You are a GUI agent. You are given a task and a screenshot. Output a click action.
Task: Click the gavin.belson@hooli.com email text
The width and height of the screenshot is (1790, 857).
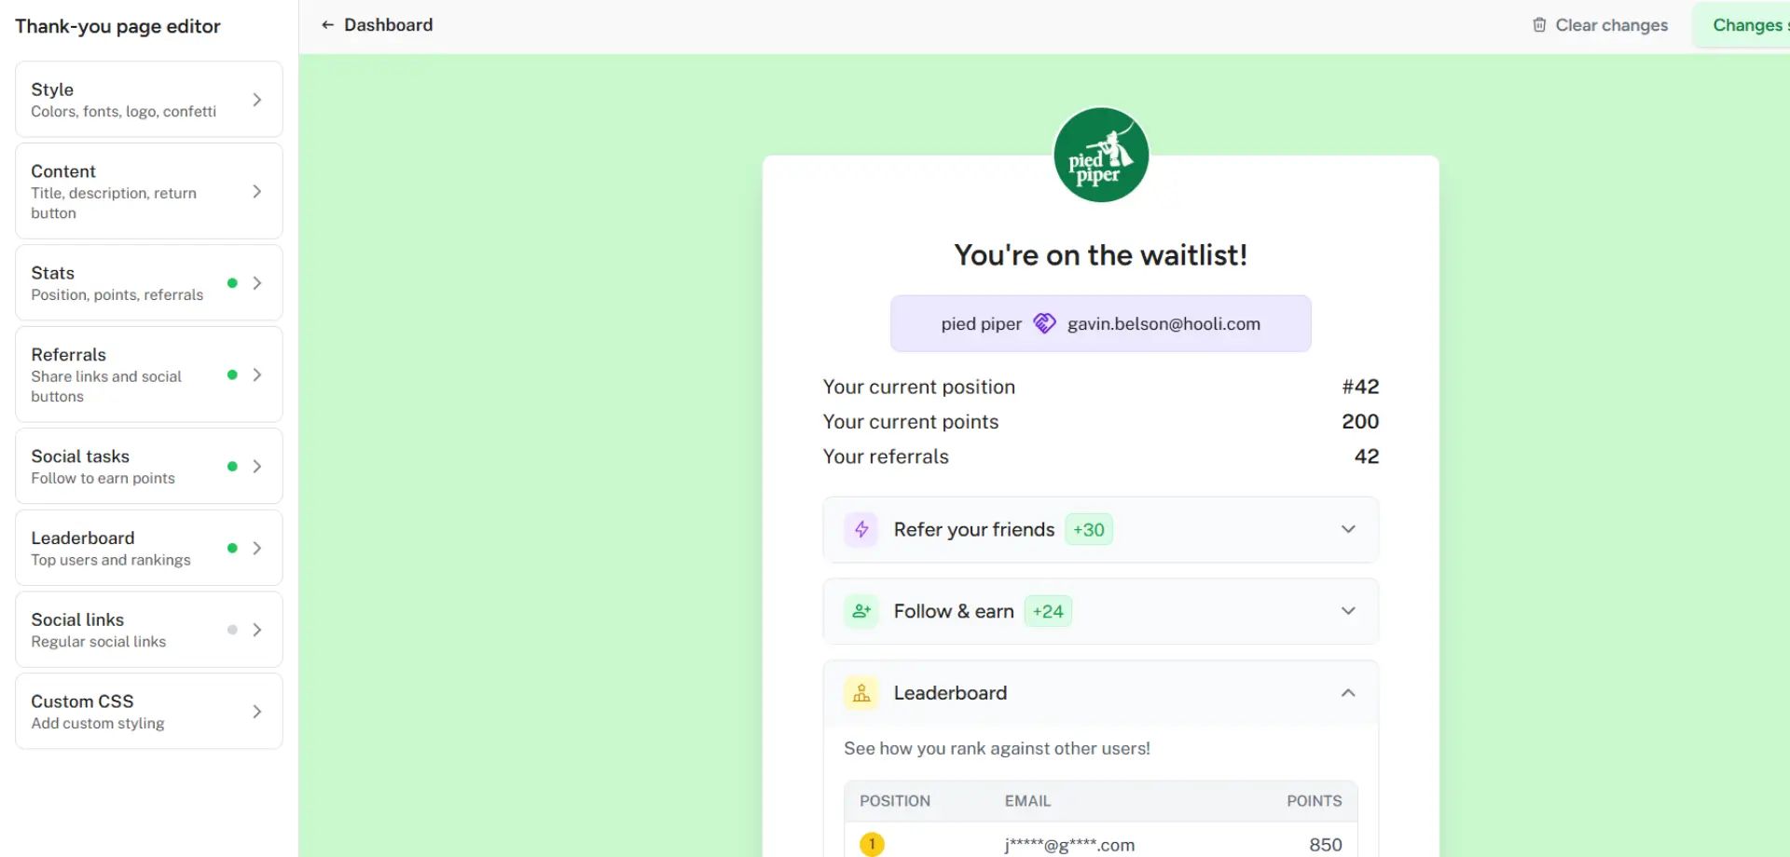pyautogui.click(x=1163, y=324)
